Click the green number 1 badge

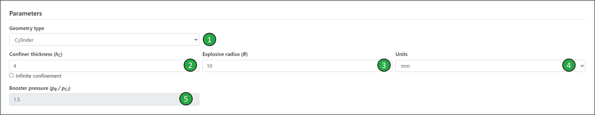point(209,39)
